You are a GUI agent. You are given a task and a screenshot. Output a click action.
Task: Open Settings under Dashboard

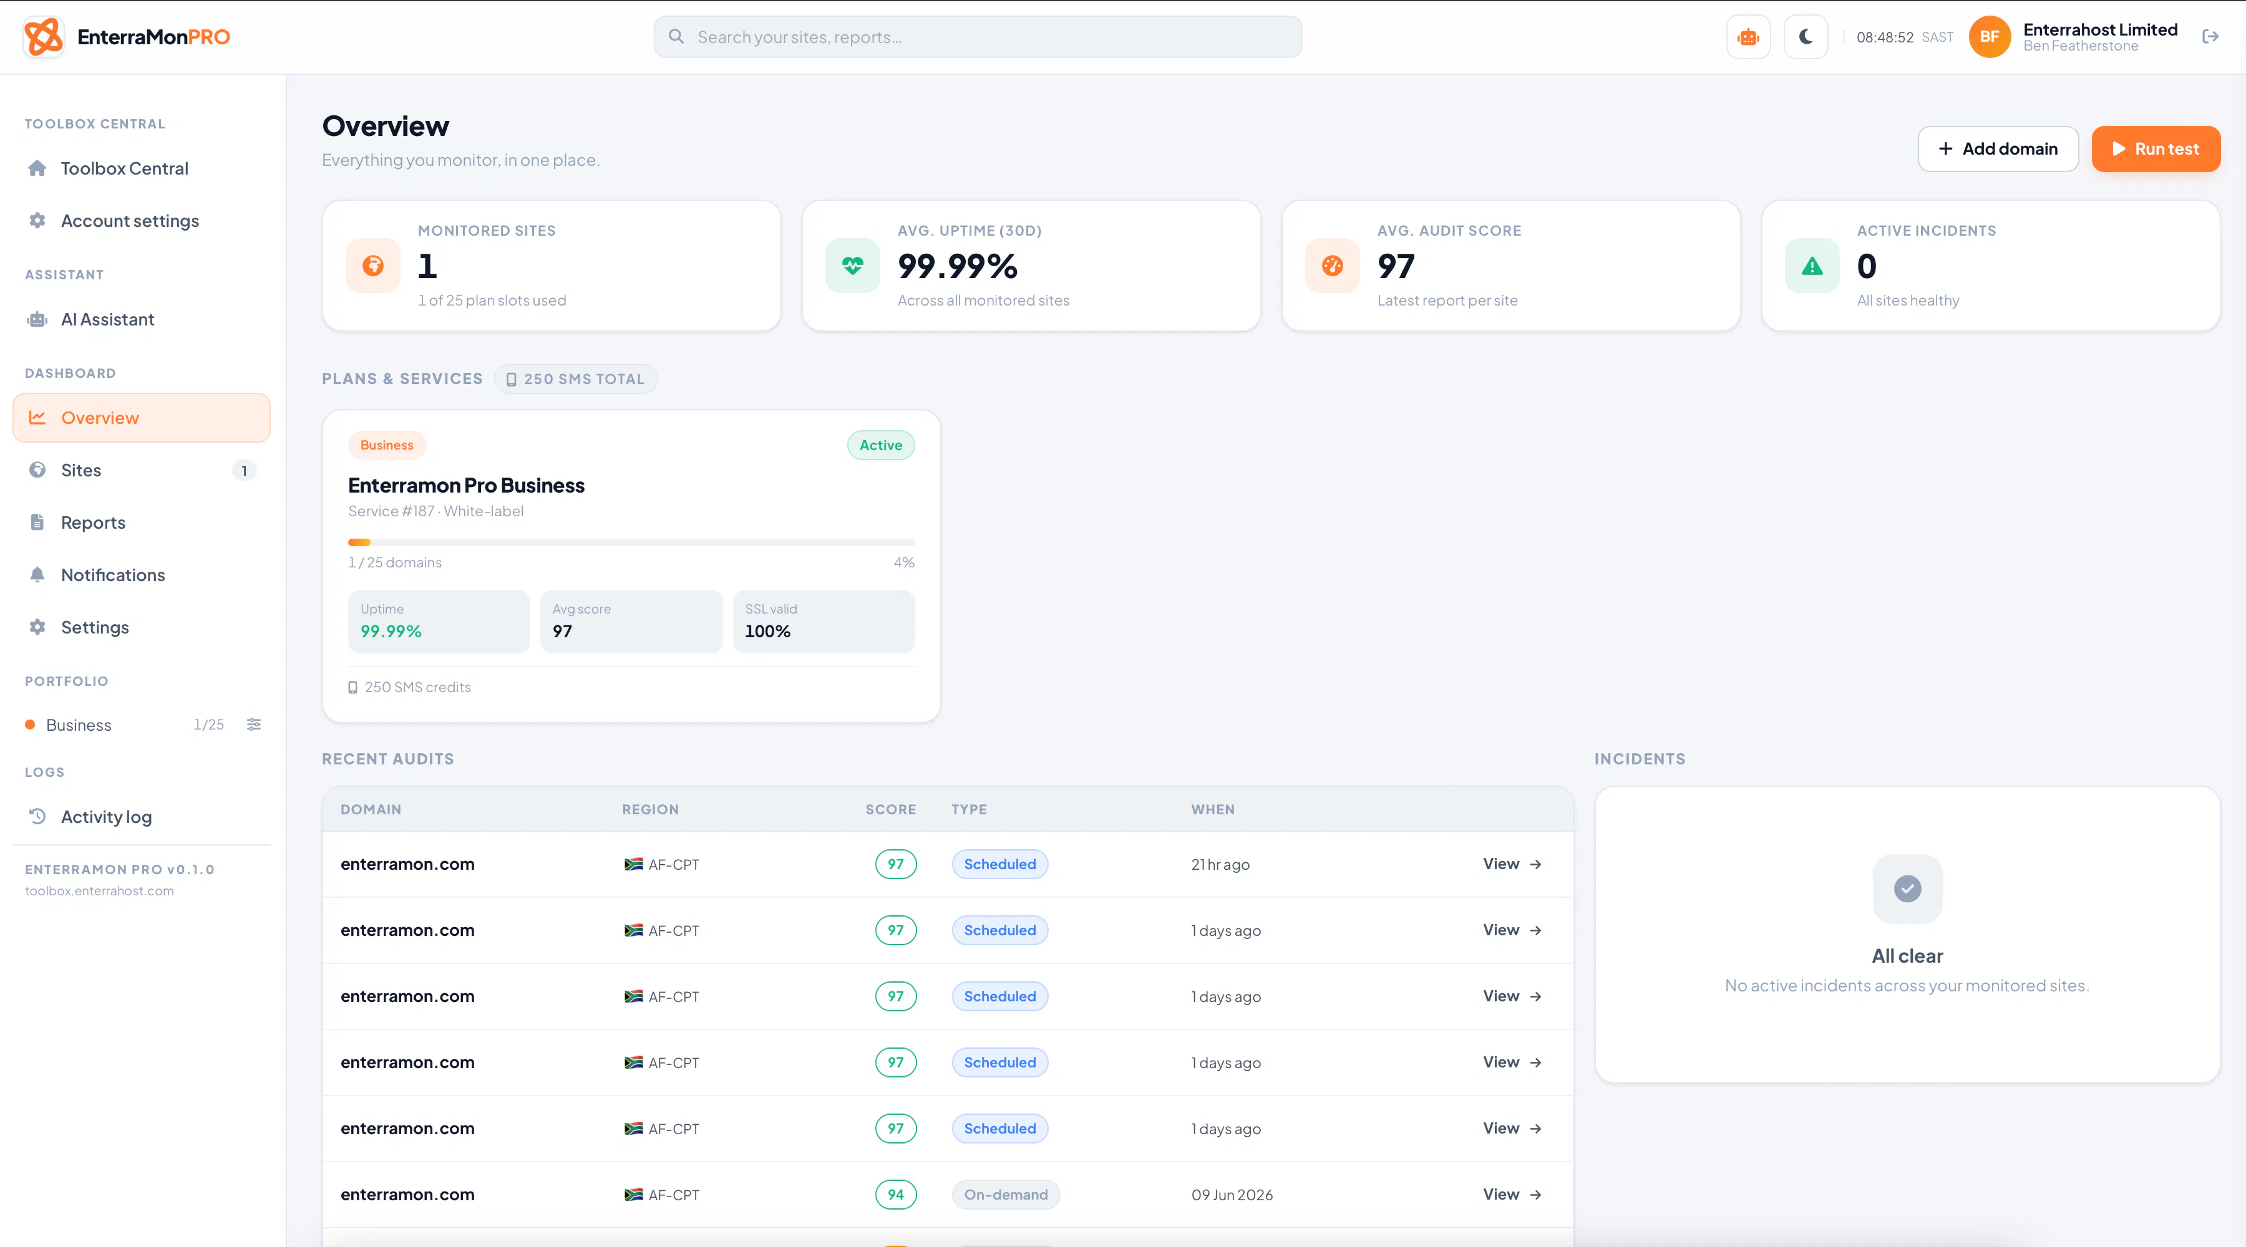pyautogui.click(x=141, y=627)
